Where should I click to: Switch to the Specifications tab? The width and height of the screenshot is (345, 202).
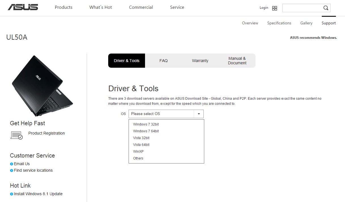tap(279, 23)
